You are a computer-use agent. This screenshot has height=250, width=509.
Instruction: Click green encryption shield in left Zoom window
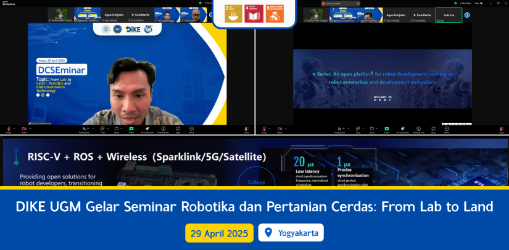[201, 3]
